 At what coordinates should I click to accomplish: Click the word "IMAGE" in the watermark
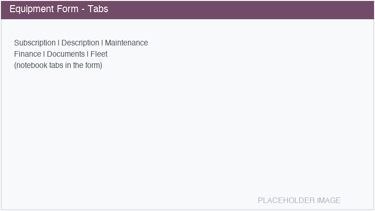[x=329, y=200]
